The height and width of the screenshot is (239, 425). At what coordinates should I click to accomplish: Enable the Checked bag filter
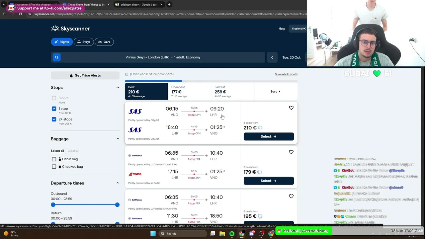54,167
